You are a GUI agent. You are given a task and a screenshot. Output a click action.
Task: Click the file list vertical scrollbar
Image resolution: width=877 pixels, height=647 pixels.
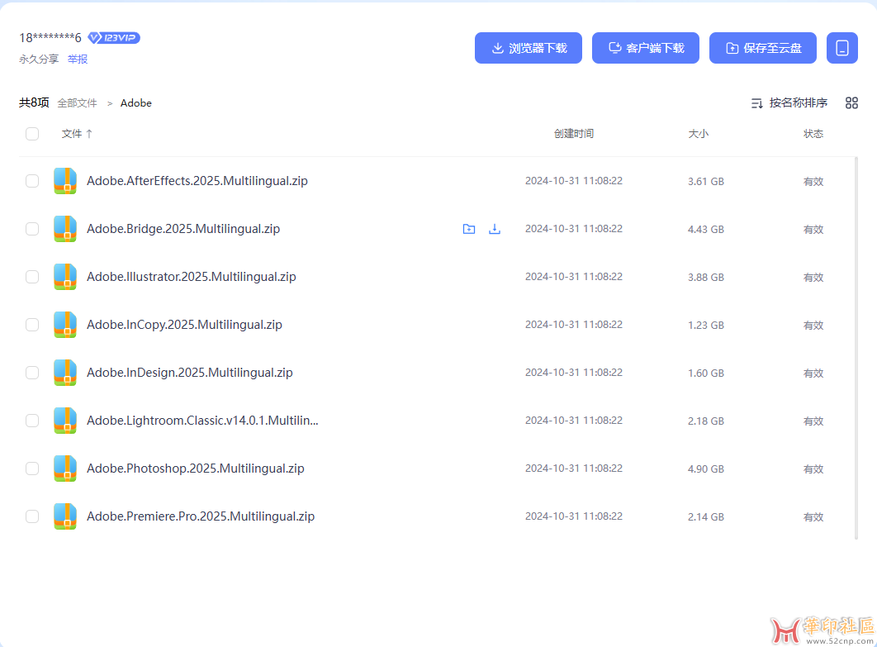point(856,348)
